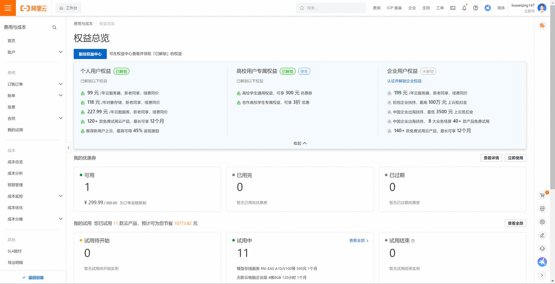This screenshot has width=555, height=284.
Task: Click the settings gear in right sidebar
Action: (542, 222)
